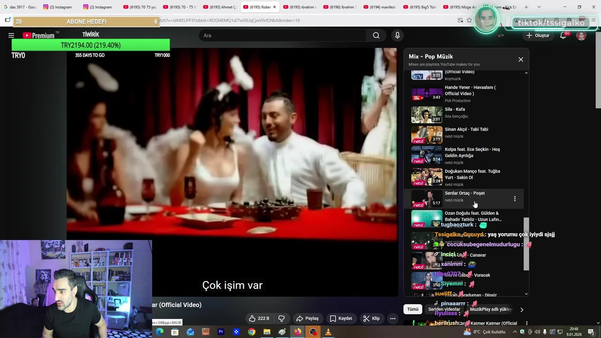Close the active Rober tab
This screenshot has height=338, width=601.
(274, 7)
